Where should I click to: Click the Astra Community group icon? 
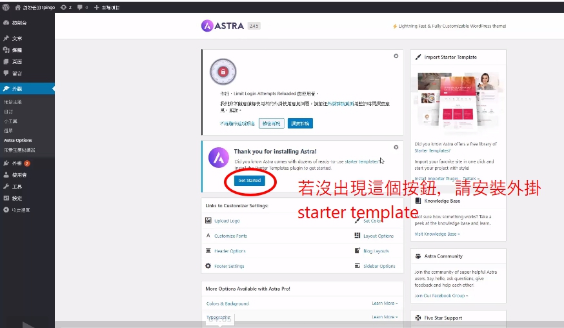click(x=418, y=256)
